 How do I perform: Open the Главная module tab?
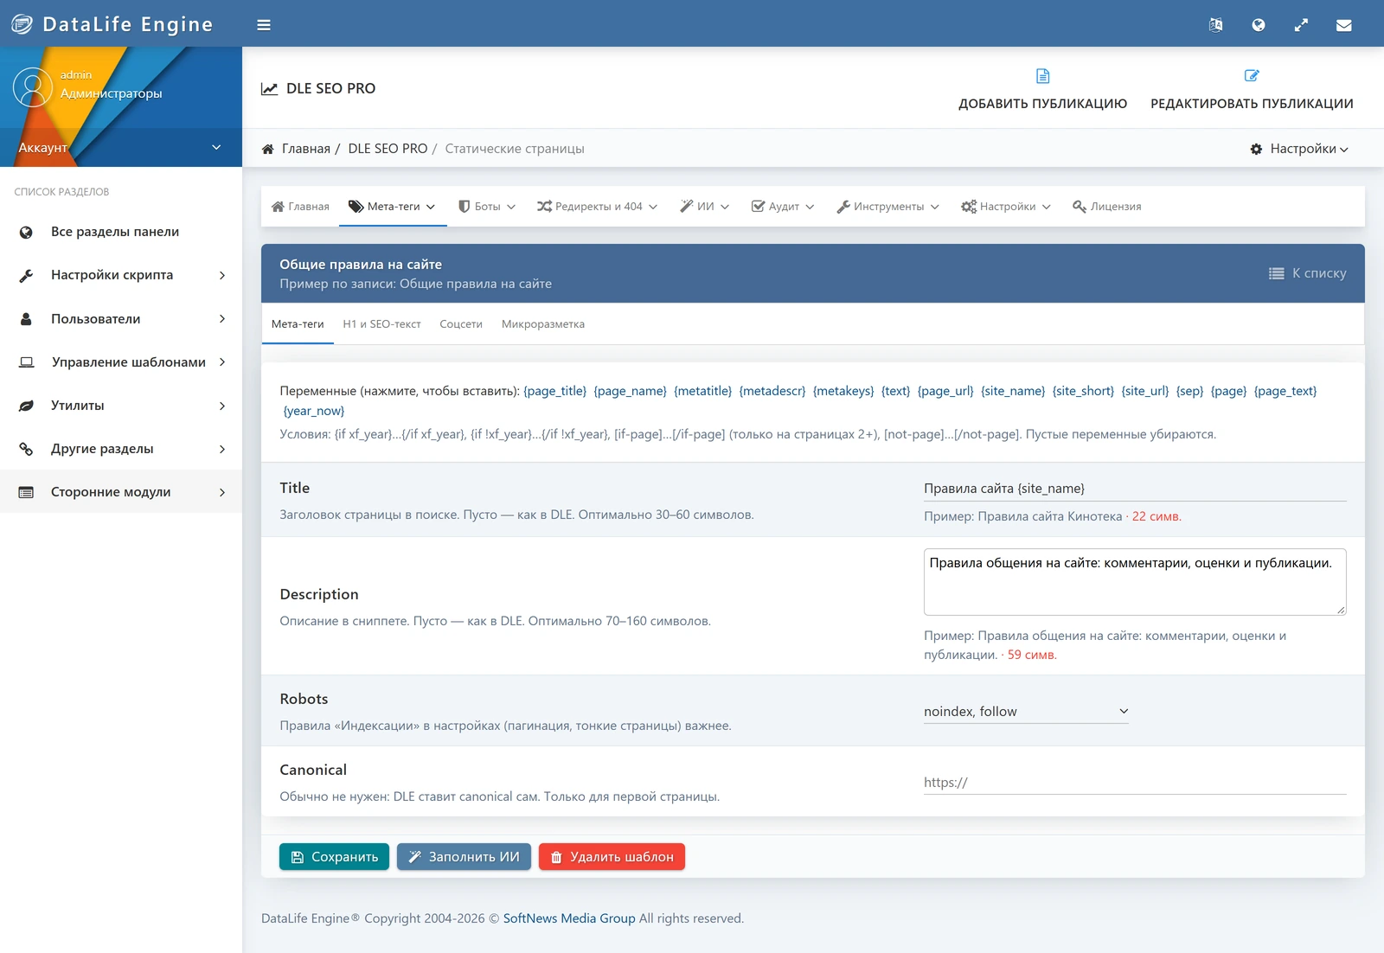coord(300,207)
